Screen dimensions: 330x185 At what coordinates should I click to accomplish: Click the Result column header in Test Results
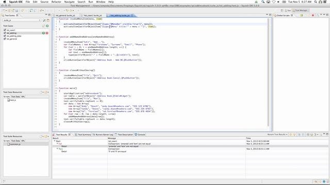tap(80, 138)
